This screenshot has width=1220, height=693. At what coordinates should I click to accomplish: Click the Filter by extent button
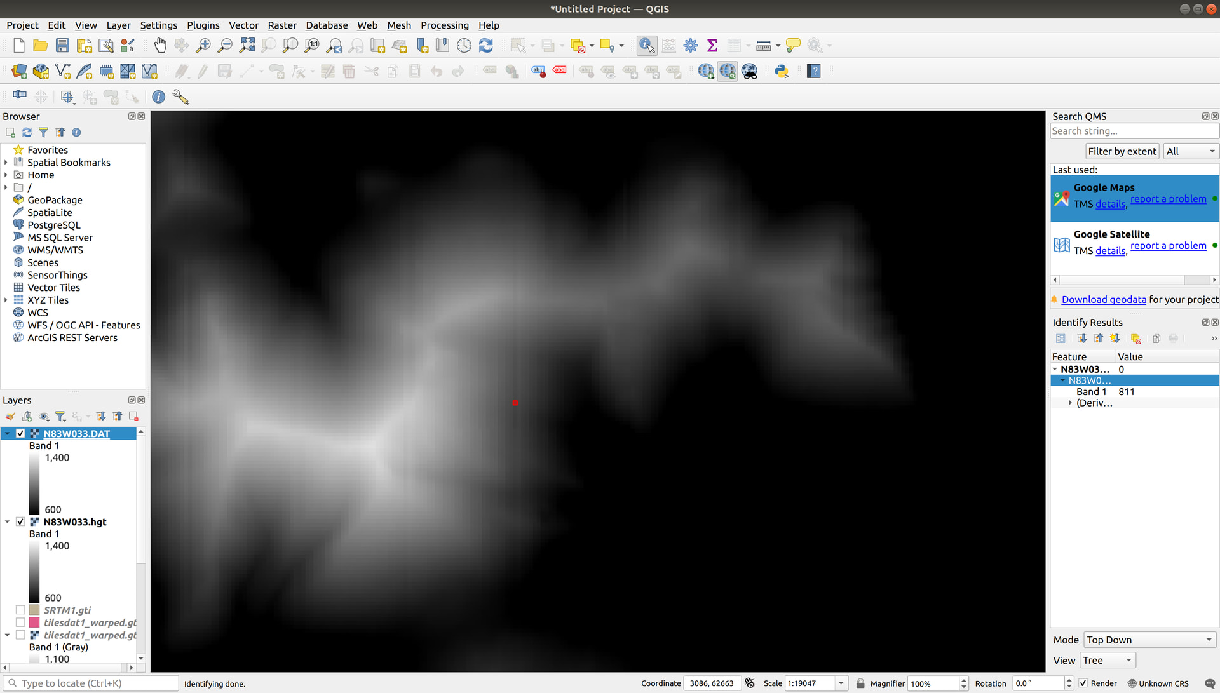(x=1122, y=151)
